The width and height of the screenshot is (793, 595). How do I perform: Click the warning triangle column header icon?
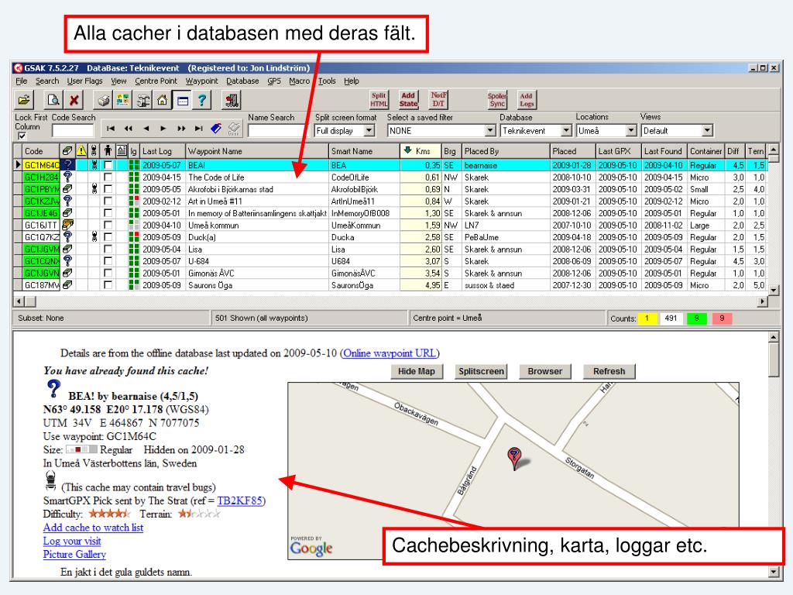81,151
